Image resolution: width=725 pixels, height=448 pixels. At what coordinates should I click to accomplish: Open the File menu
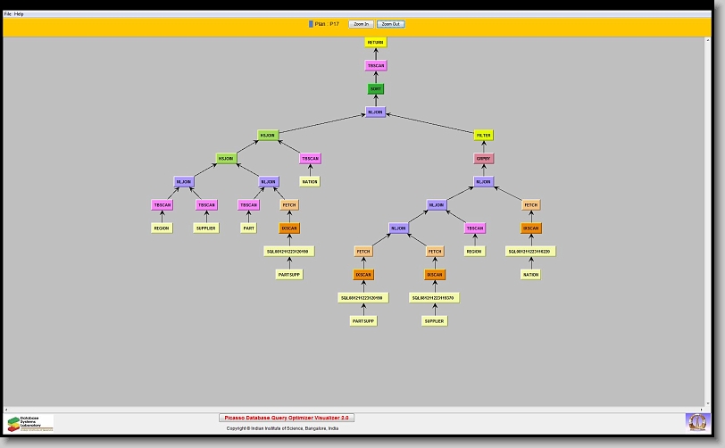8,14
